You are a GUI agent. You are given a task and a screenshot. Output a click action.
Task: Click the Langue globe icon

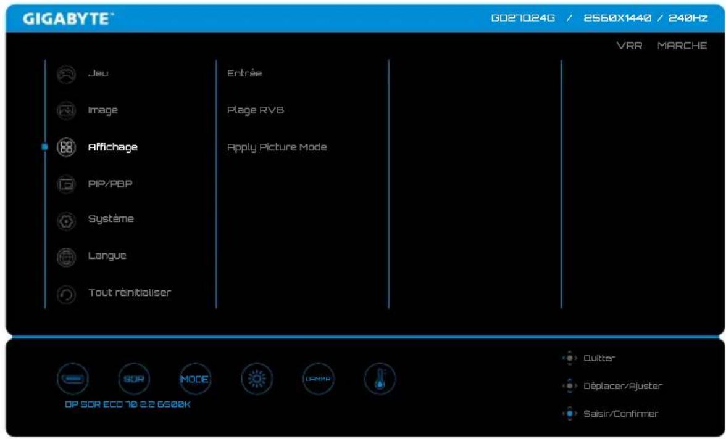[x=66, y=257]
